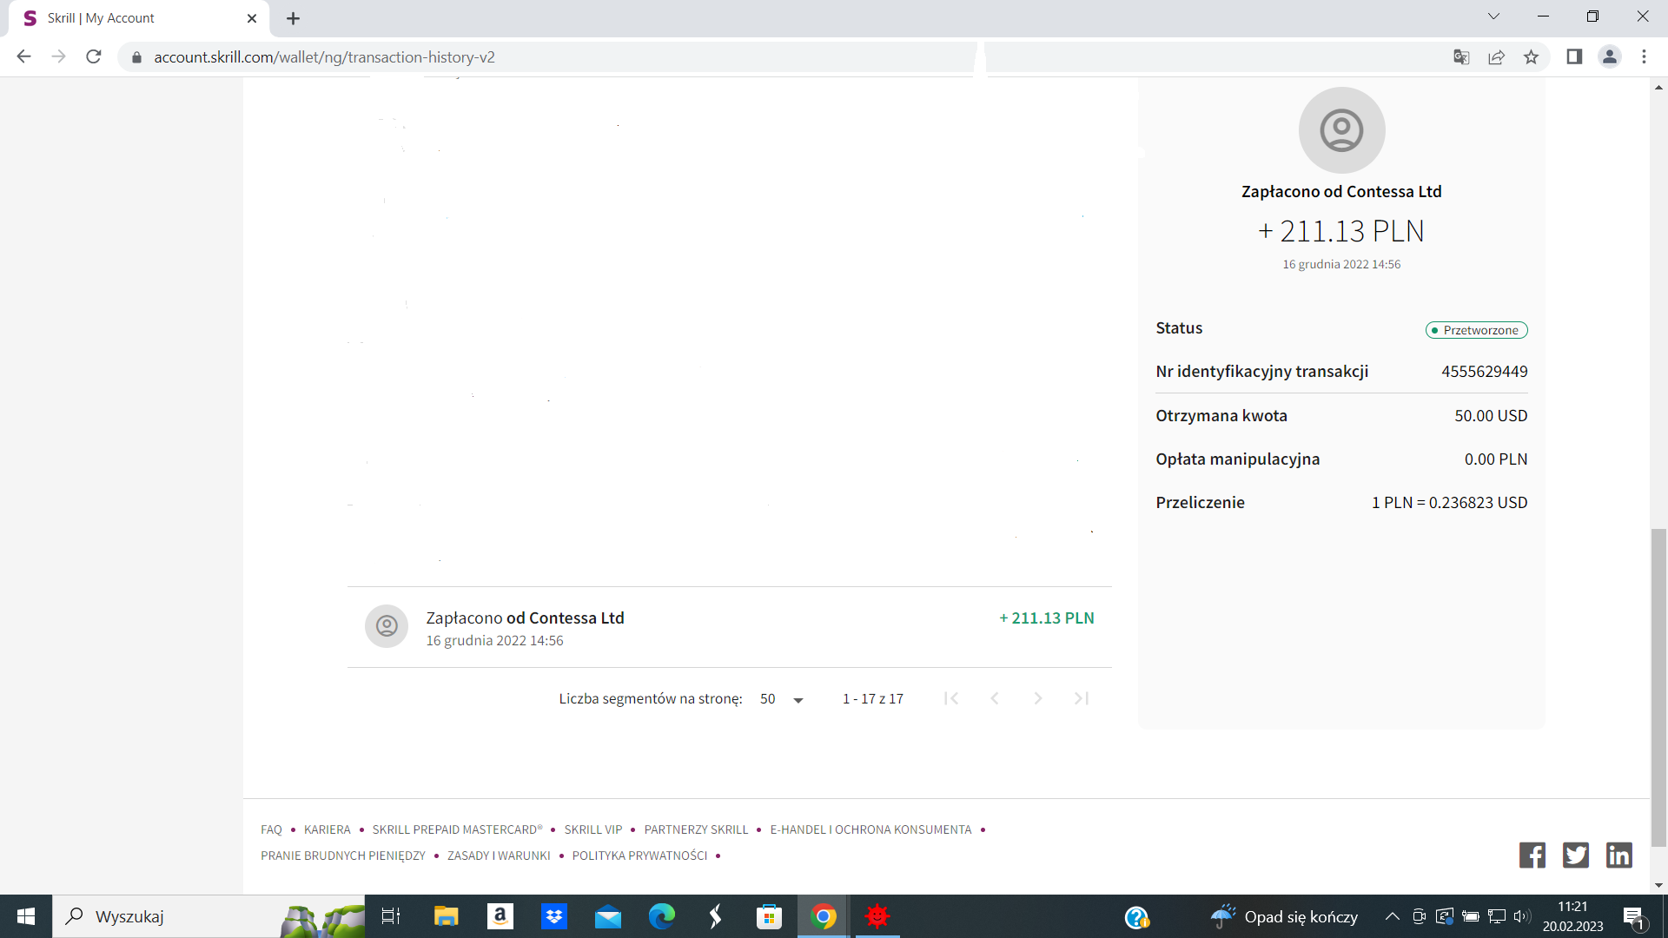1668x938 pixels.
Task: Open the Windows Start menu
Action: coord(26,916)
